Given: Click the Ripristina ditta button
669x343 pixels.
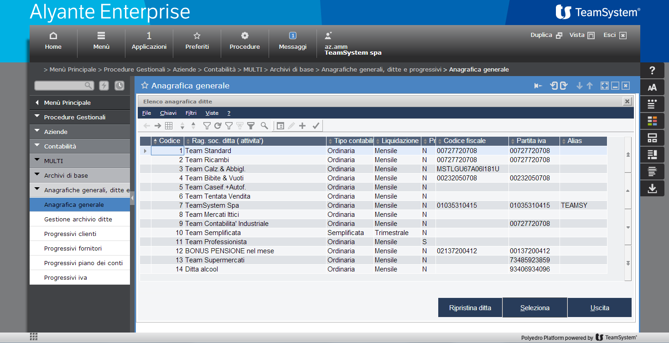Looking at the screenshot, I should coord(470,307).
